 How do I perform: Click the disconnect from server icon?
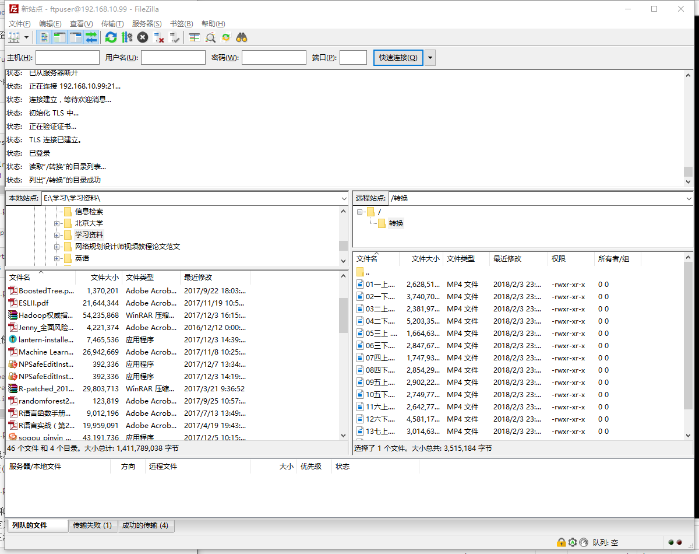(158, 37)
